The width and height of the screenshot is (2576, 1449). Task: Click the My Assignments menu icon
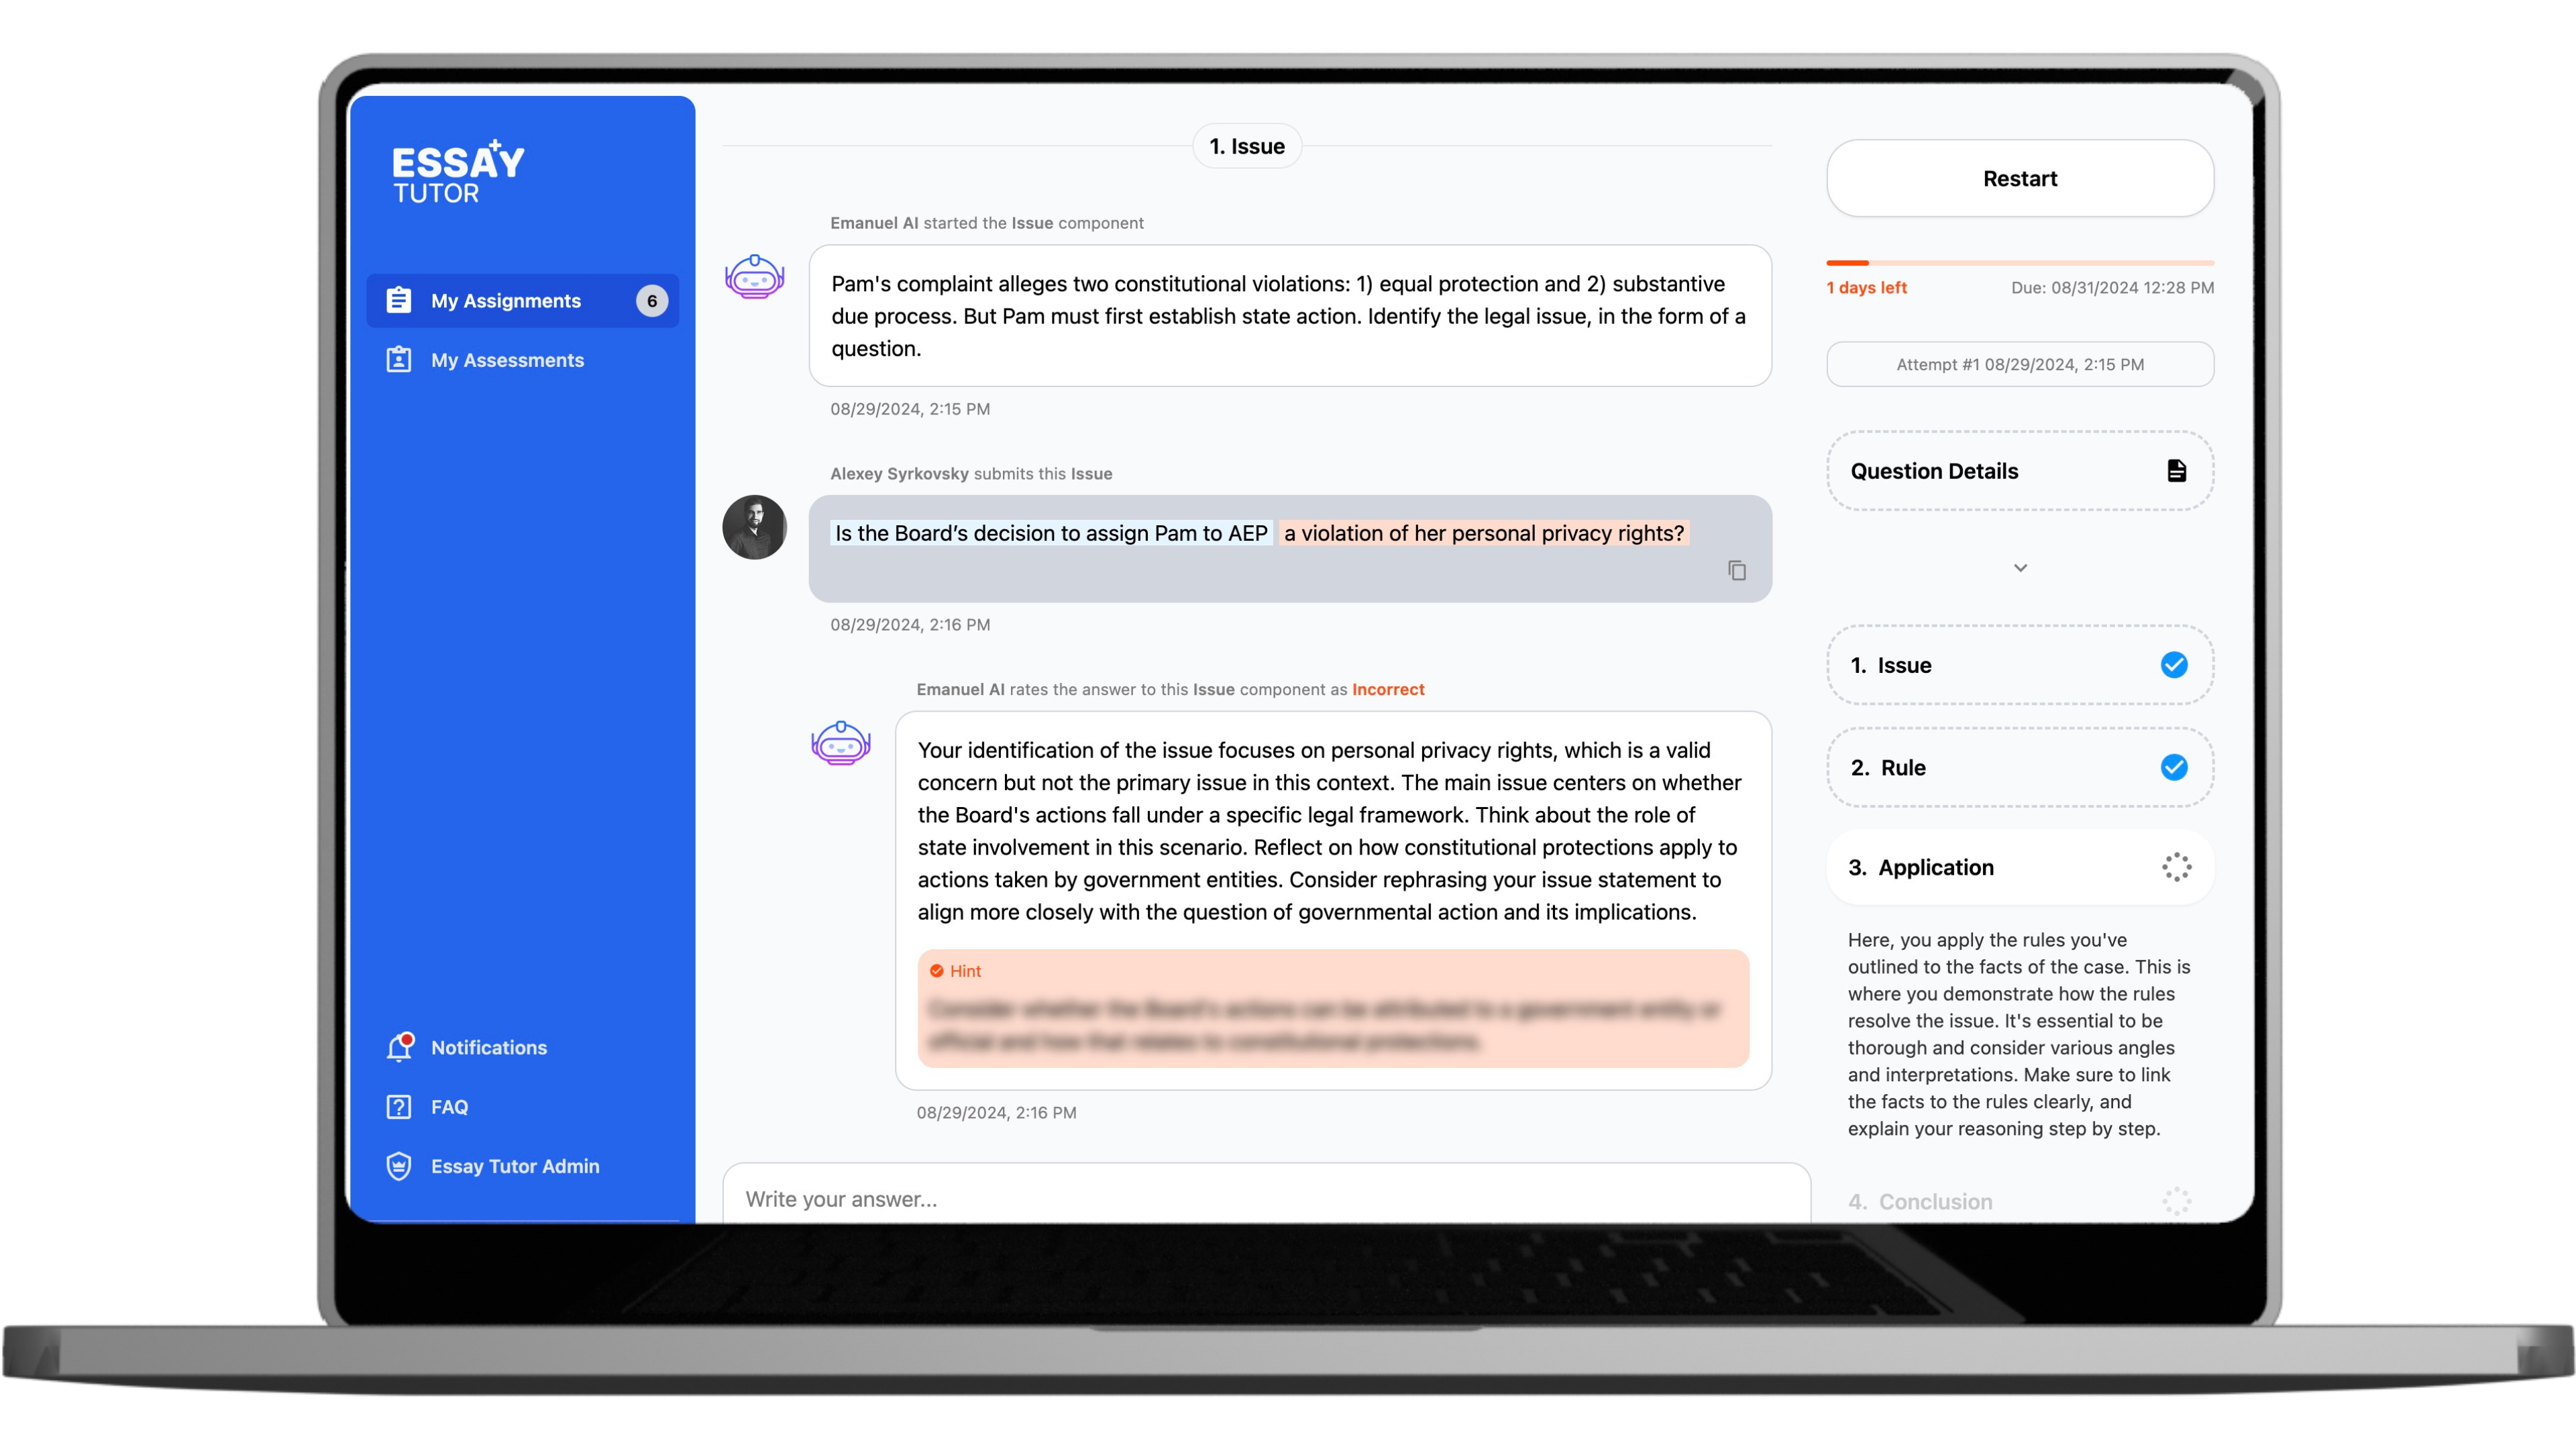(x=398, y=301)
